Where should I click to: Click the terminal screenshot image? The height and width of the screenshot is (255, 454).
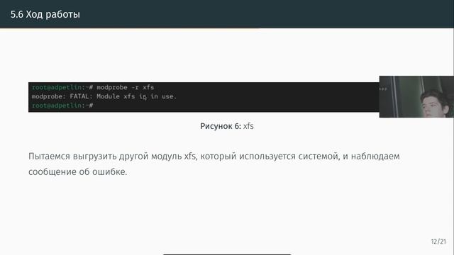point(204,97)
